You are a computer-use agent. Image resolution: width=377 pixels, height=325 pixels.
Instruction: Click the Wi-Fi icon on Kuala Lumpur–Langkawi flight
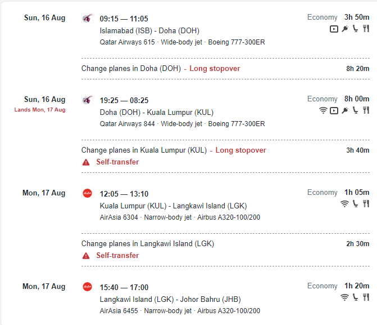pyautogui.click(x=344, y=204)
